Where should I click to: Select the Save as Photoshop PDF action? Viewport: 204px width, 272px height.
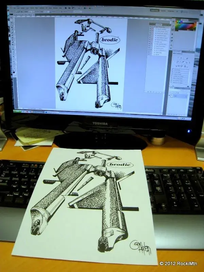click(160, 50)
